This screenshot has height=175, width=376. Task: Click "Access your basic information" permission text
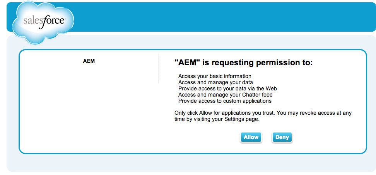215,76
